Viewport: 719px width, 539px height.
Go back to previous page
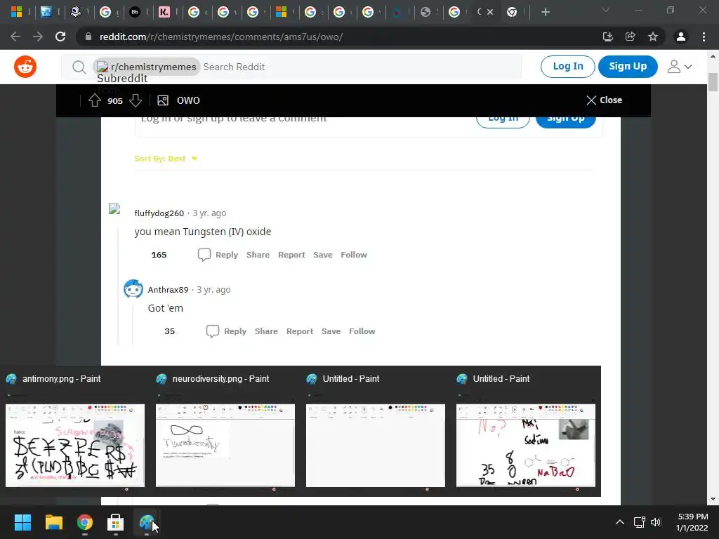tap(15, 36)
